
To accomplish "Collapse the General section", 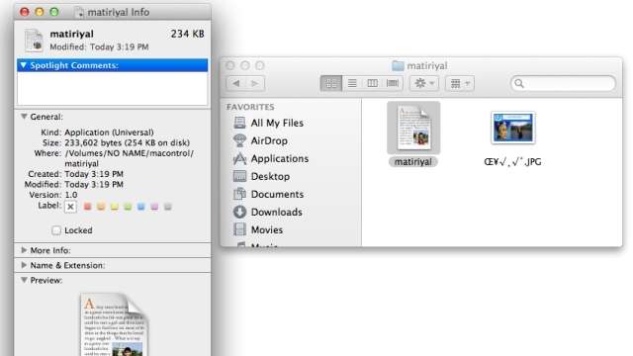I will point(24,117).
